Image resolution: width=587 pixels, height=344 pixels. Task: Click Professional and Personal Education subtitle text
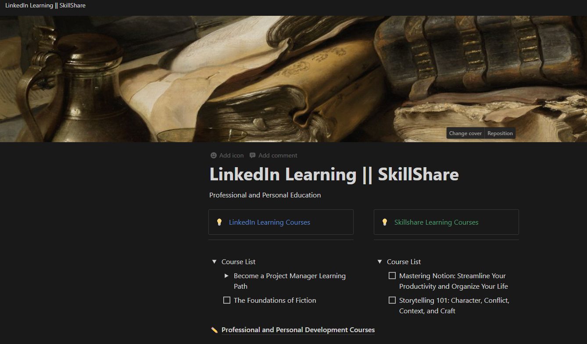point(265,195)
